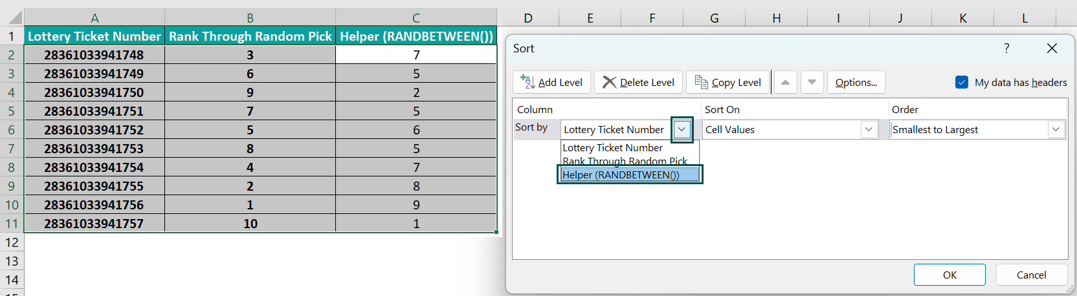Click header cell Lottery Ticket Number
1077x296 pixels.
[94, 36]
